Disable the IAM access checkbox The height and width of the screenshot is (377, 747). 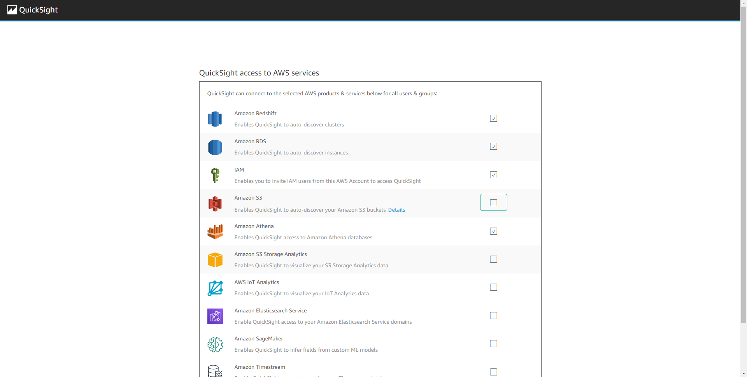pos(493,175)
